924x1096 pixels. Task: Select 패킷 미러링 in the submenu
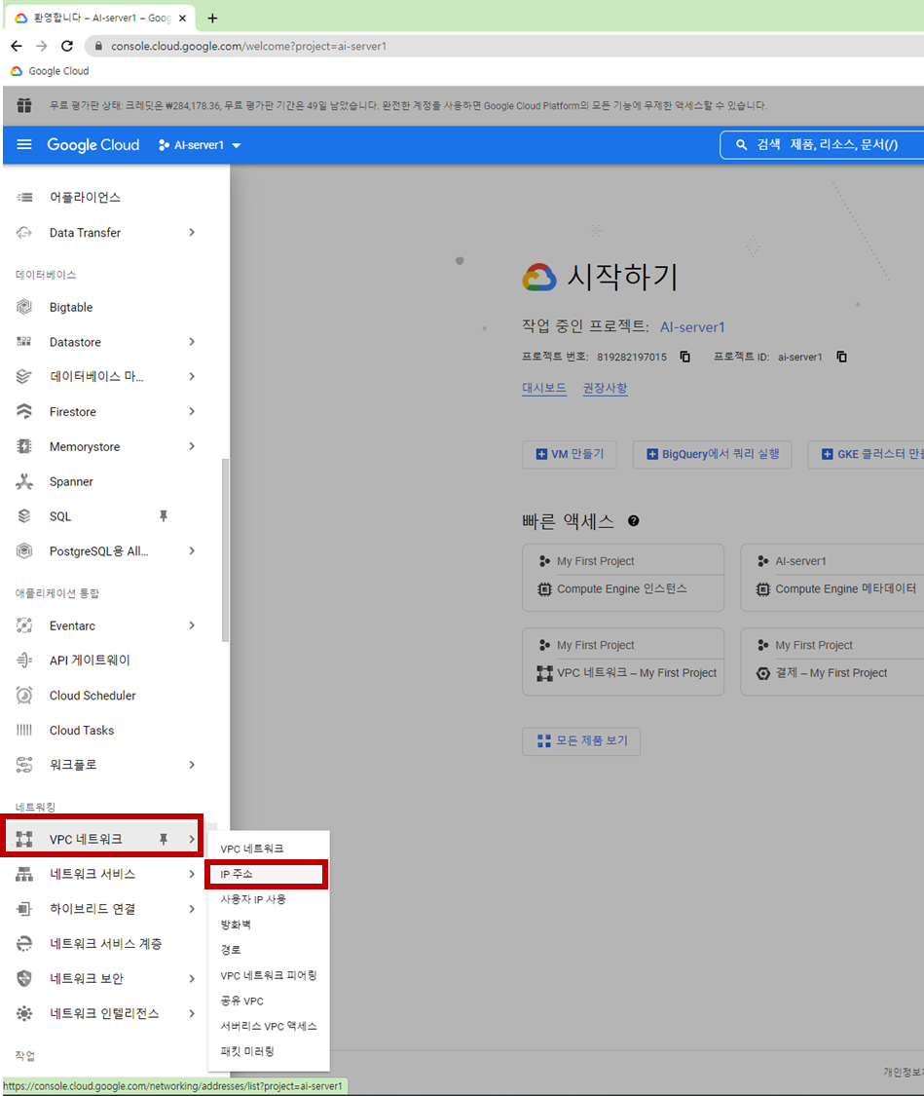pyautogui.click(x=268, y=1051)
